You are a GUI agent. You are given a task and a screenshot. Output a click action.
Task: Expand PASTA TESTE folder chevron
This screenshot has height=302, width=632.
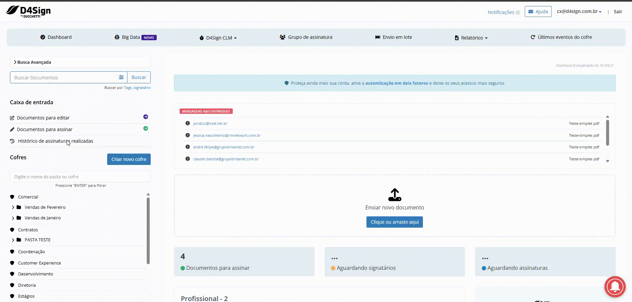13,240
